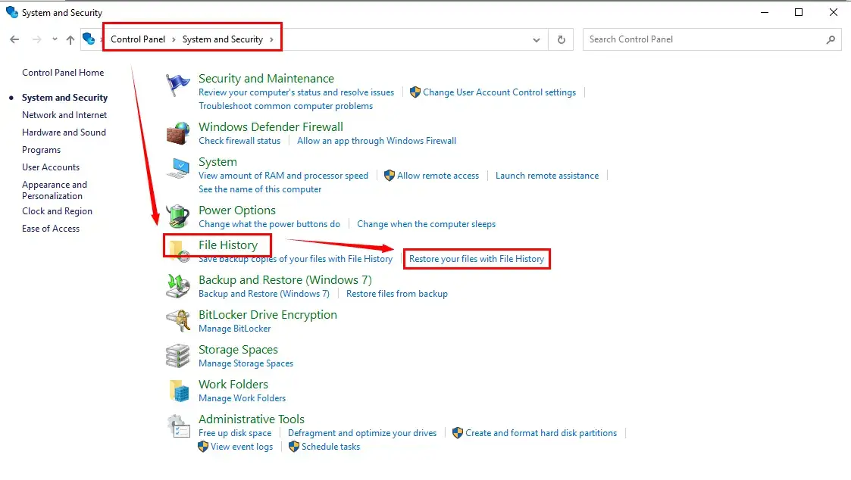Expand the chevron after System and Security breadcrumb
Viewport: 851px width, 480px height.
tap(271, 39)
